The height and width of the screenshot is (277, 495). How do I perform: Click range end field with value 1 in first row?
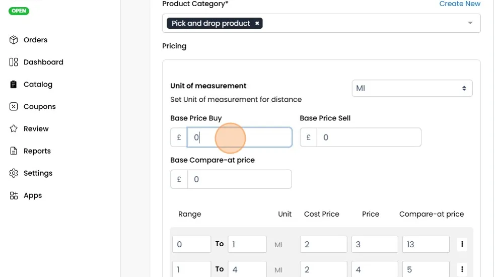click(x=247, y=244)
